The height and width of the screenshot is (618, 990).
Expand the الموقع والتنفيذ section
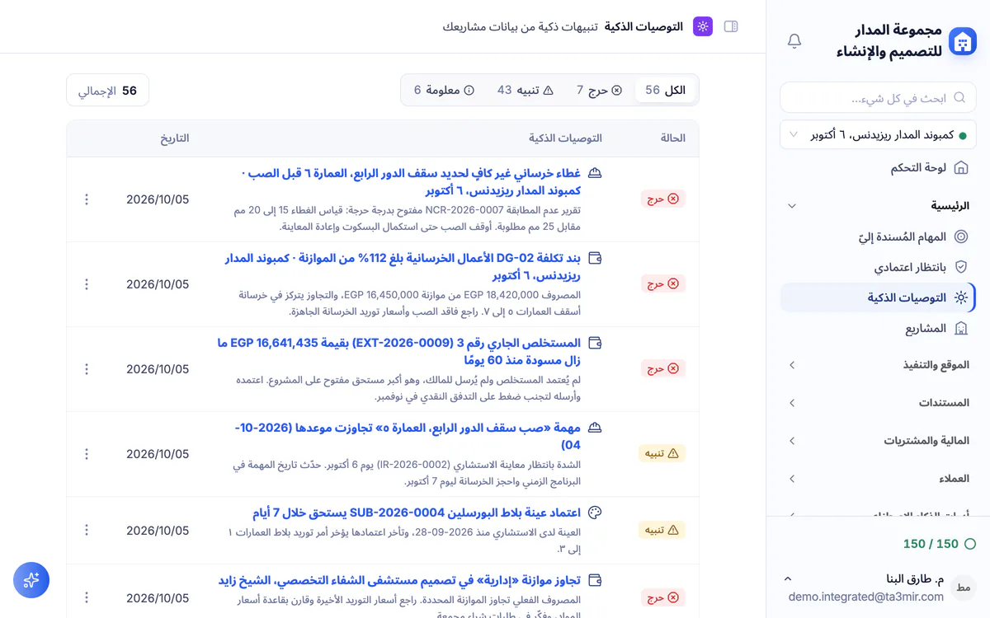click(878, 364)
